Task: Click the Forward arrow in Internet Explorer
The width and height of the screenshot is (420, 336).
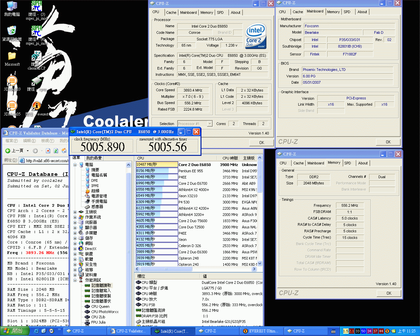Action: pyautogui.click(x=35, y=151)
